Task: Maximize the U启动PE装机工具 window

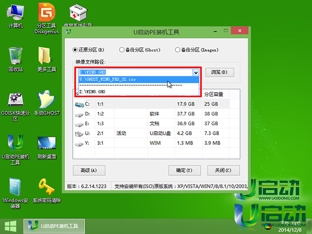Action: 226,31
